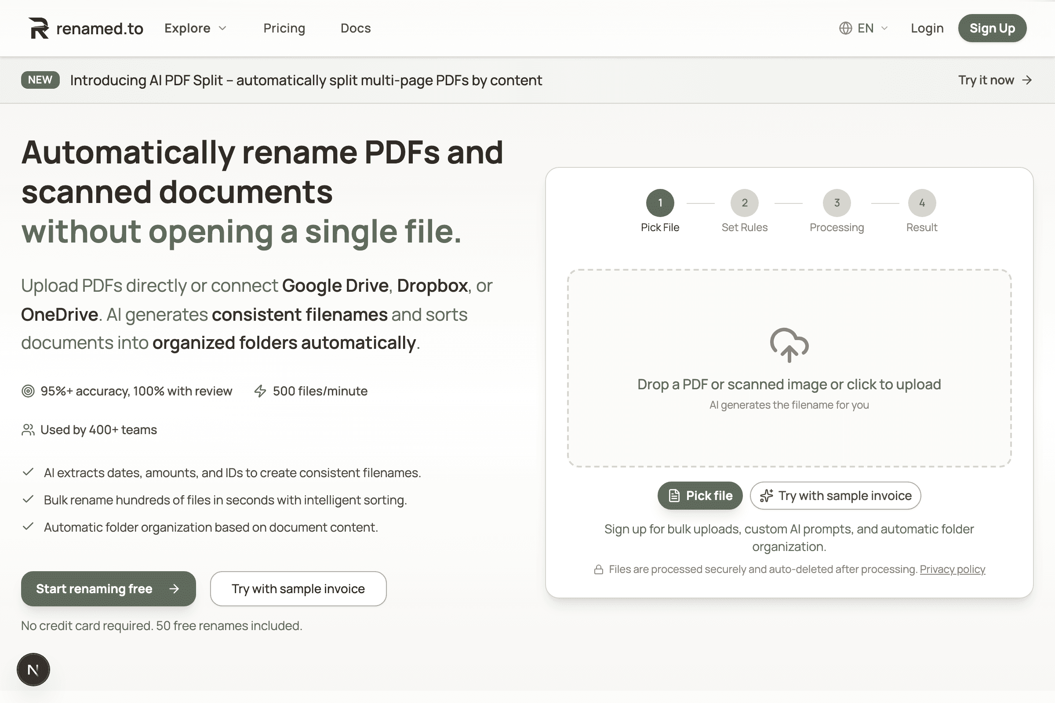Screen dimensions: 1055x703
Task: Expand the Explore menu
Action: [x=188, y=28]
